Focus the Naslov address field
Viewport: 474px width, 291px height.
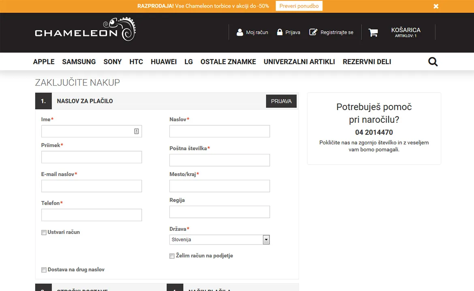point(220,131)
